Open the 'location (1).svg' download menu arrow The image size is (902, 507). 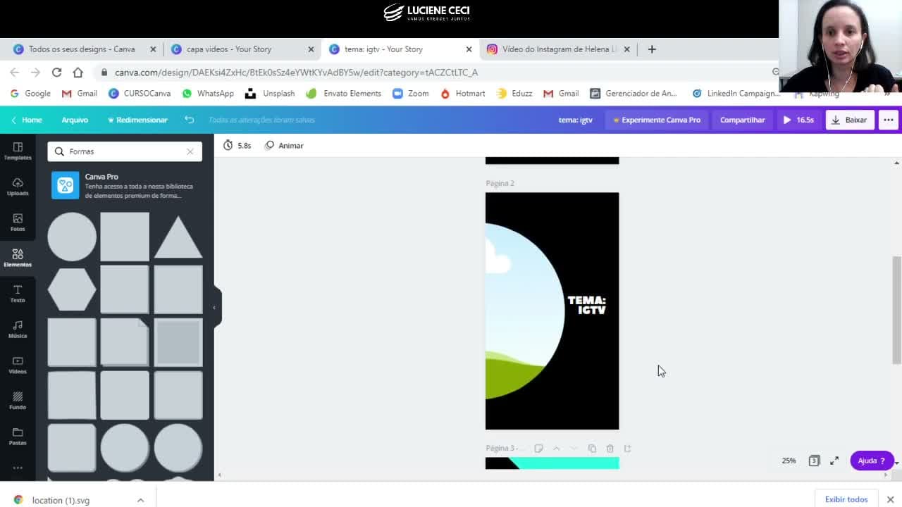coord(140,500)
